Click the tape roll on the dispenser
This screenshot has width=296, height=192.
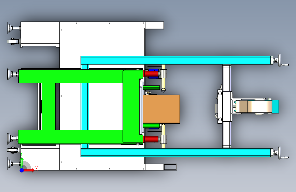point(260,107)
